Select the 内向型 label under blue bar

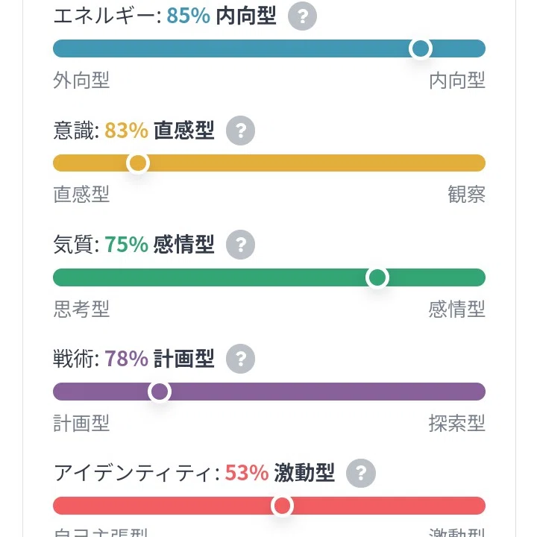pyautogui.click(x=457, y=81)
